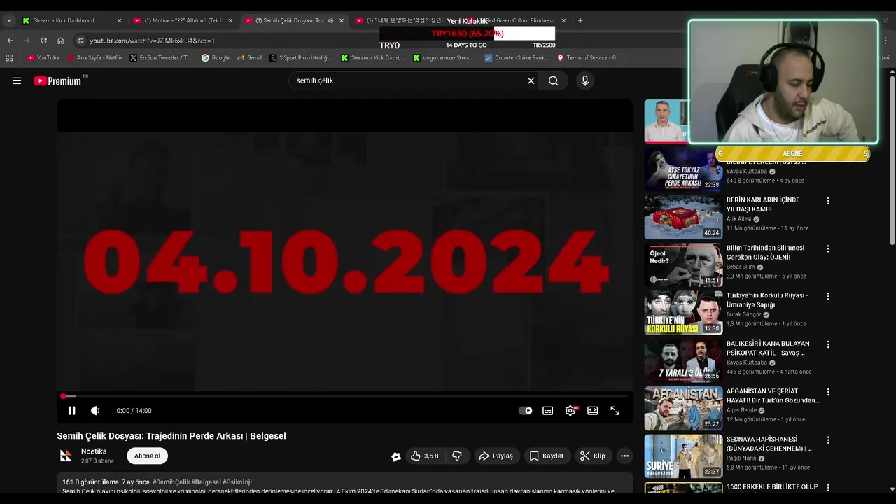Open En Son Tweetler bookmark
896x504 pixels.
[x=161, y=58]
